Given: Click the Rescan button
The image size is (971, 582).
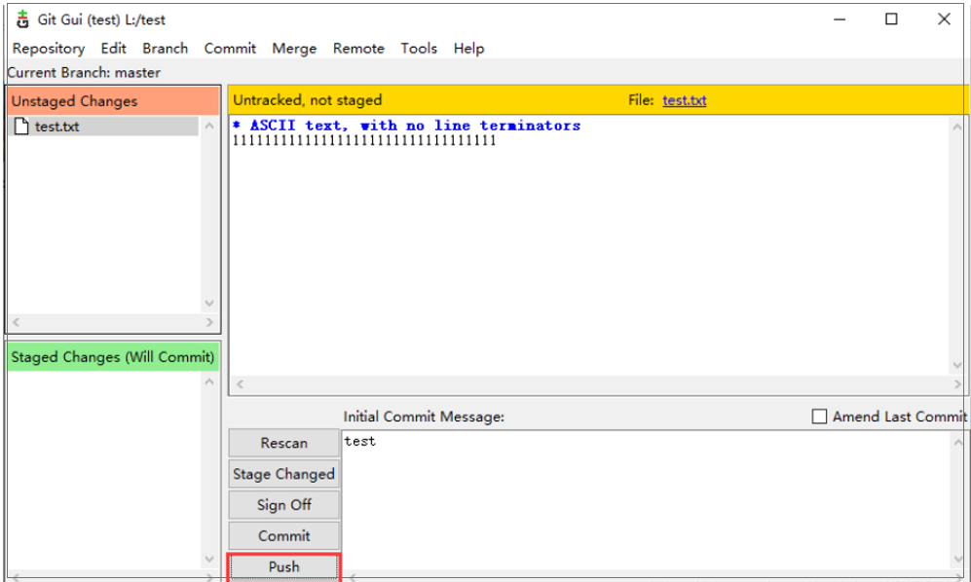Looking at the screenshot, I should click(283, 443).
